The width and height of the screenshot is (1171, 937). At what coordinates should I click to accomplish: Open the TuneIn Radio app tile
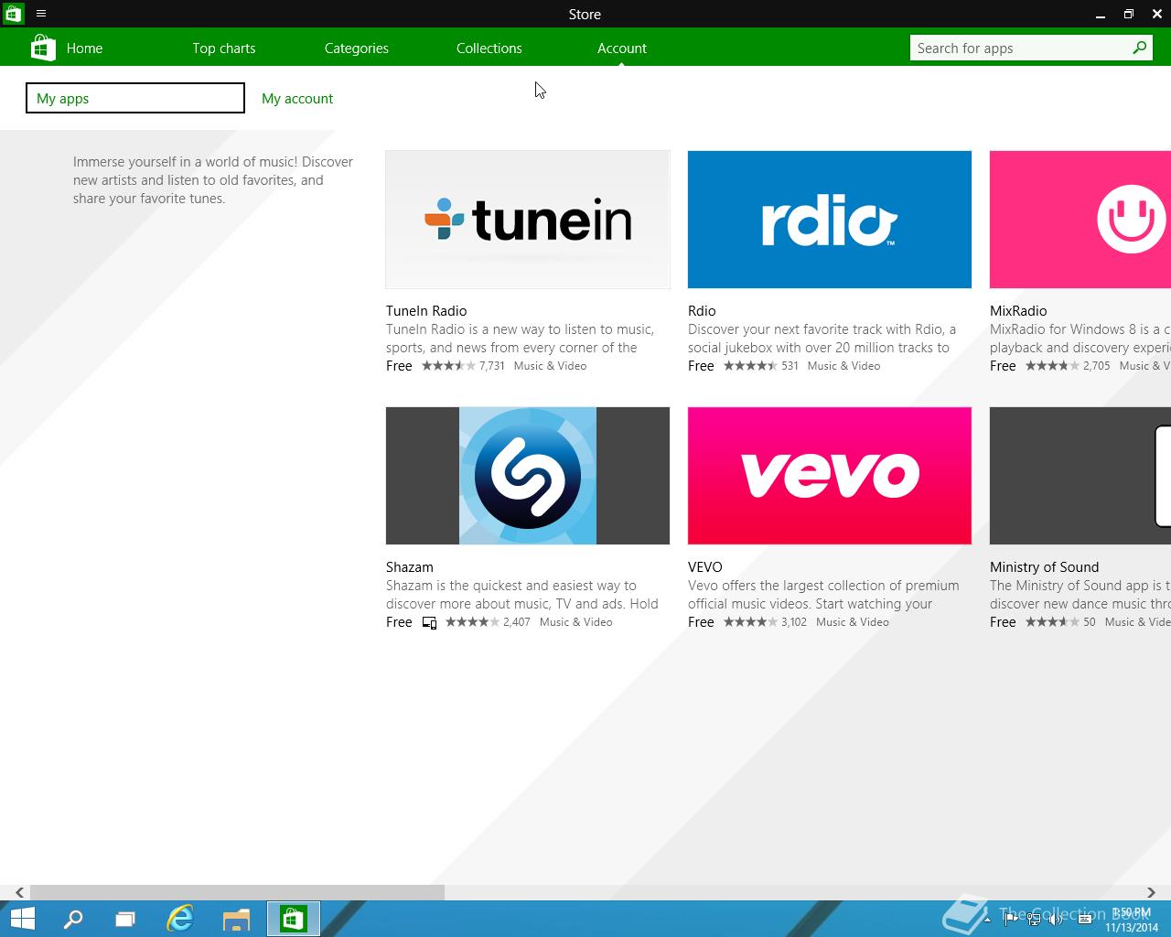coord(528,220)
